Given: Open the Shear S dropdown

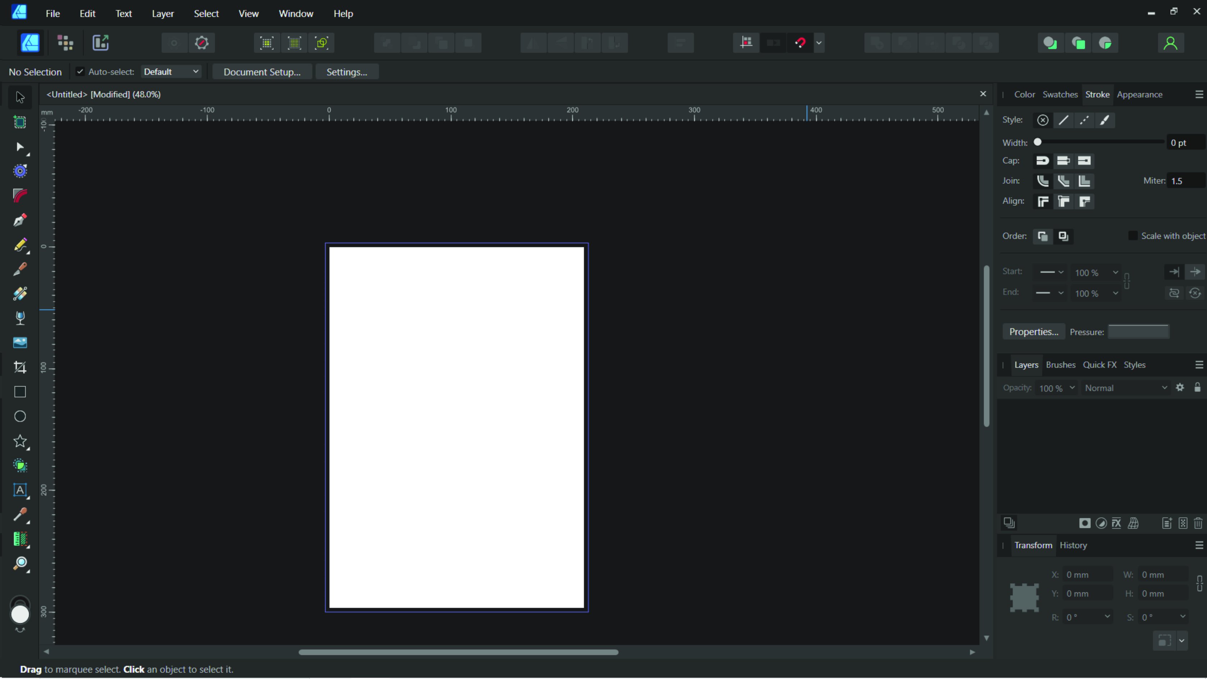Looking at the screenshot, I should tap(1163, 617).
